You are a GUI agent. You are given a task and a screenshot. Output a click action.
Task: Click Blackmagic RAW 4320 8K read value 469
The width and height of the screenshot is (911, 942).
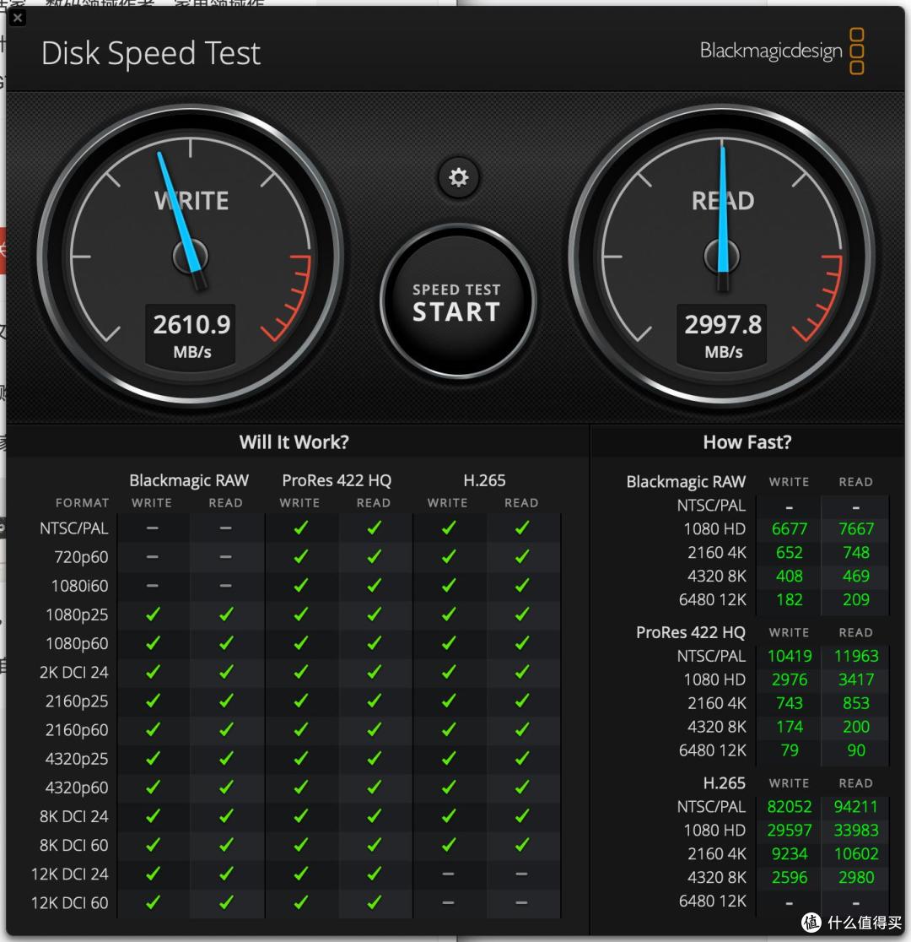coord(856,577)
